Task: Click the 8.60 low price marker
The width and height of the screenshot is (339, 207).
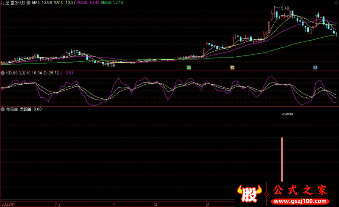Action: click(x=111, y=65)
